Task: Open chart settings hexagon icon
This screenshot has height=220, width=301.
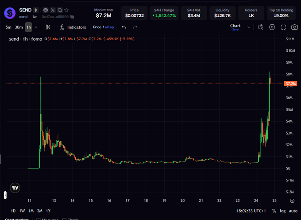Action: point(272,27)
